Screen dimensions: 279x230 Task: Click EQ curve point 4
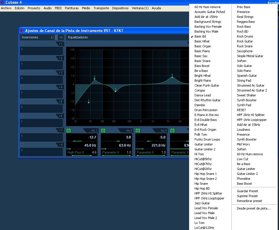(x=172, y=77)
